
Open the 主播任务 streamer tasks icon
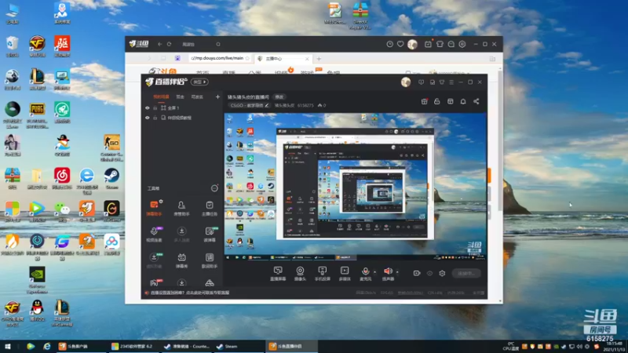210,208
